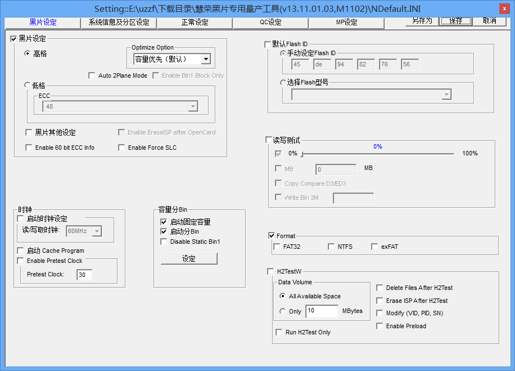The image size is (515, 371).
Task: Click the Only MBytes input field
Action: pos(322,311)
